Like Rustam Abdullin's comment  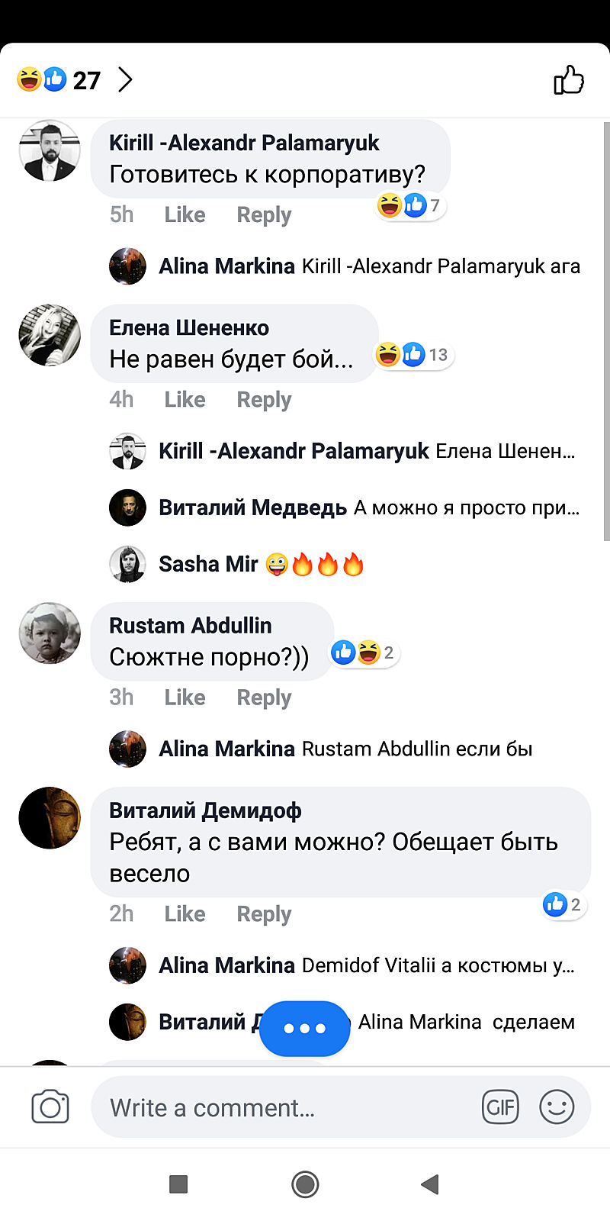pos(185,697)
